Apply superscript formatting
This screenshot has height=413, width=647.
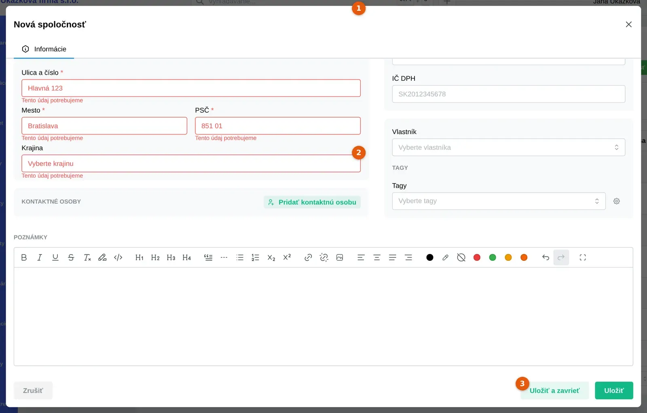pyautogui.click(x=287, y=258)
